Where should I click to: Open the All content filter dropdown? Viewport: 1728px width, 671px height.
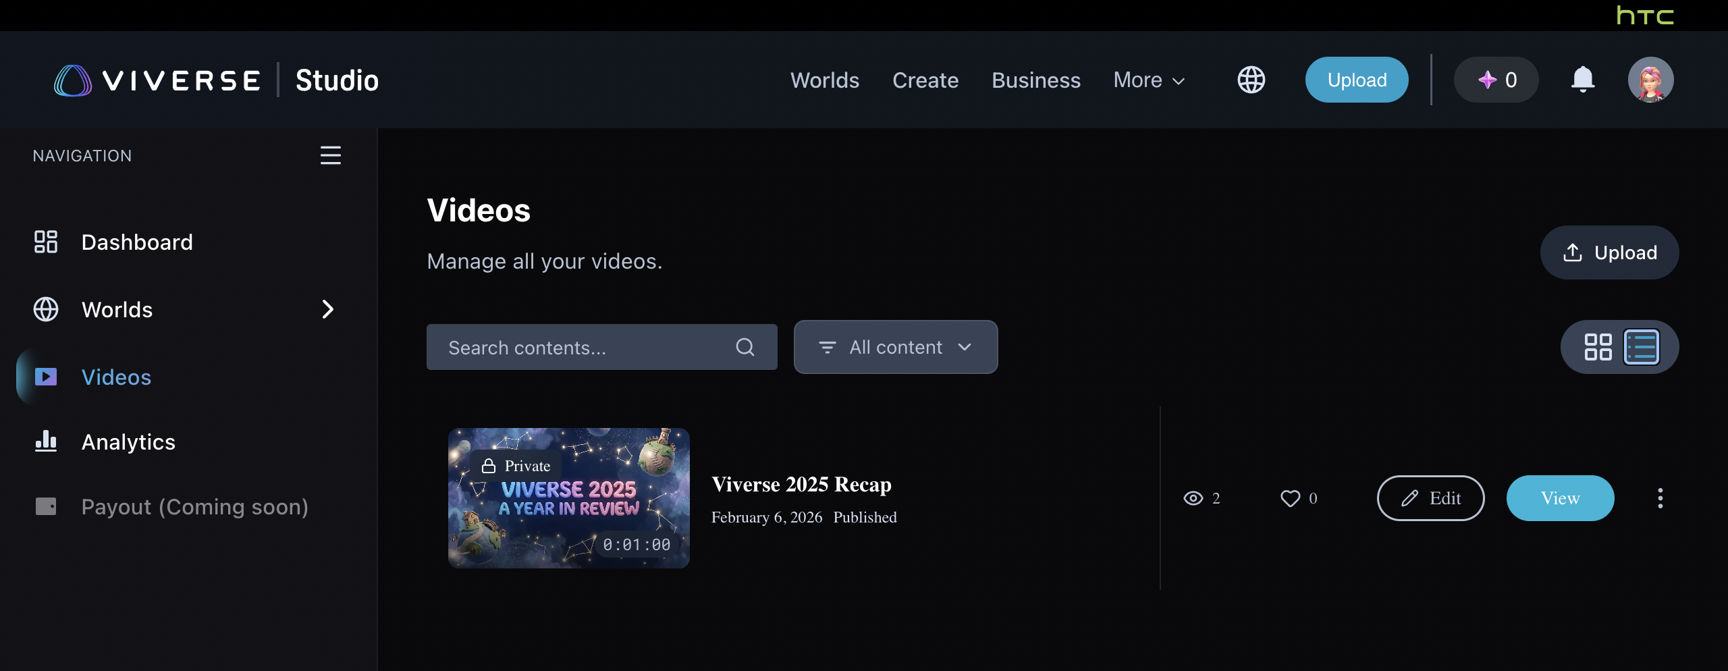895,347
